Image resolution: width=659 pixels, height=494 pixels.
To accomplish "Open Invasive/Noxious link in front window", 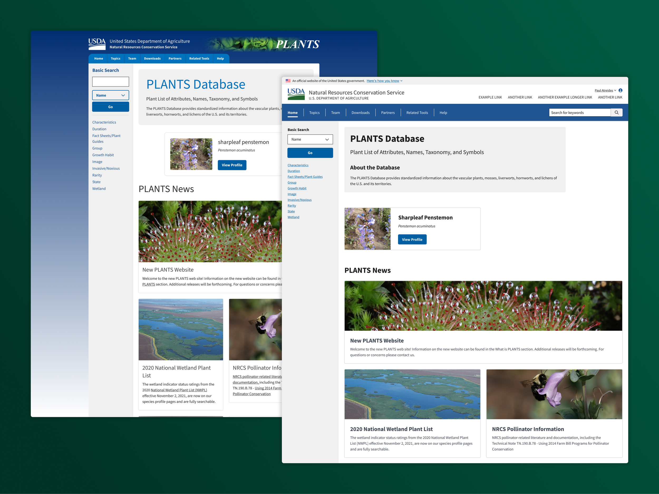I will (x=299, y=200).
